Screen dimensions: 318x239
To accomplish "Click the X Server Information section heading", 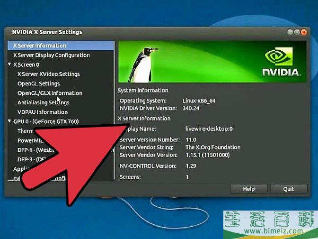I will [x=144, y=119].
